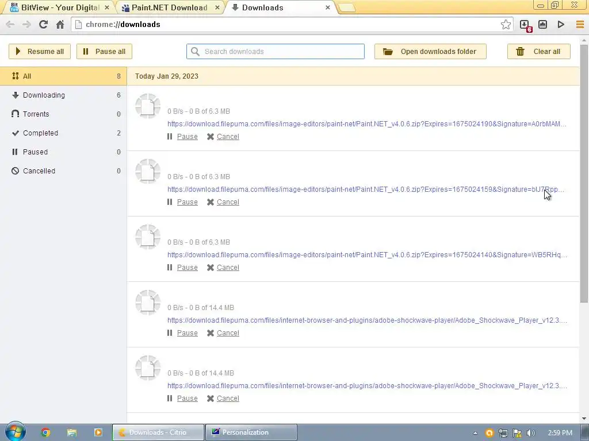Cancel Paint.NET download expiring 1675024140
The image size is (589, 441).
228,268
